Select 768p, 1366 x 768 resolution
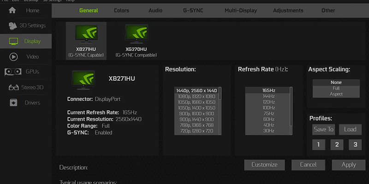 tap(196, 125)
